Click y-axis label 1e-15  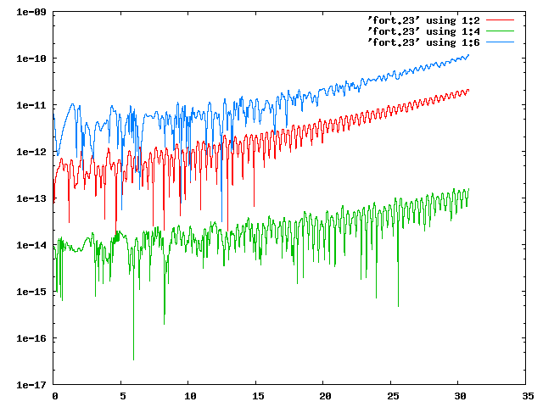[x=31, y=292]
